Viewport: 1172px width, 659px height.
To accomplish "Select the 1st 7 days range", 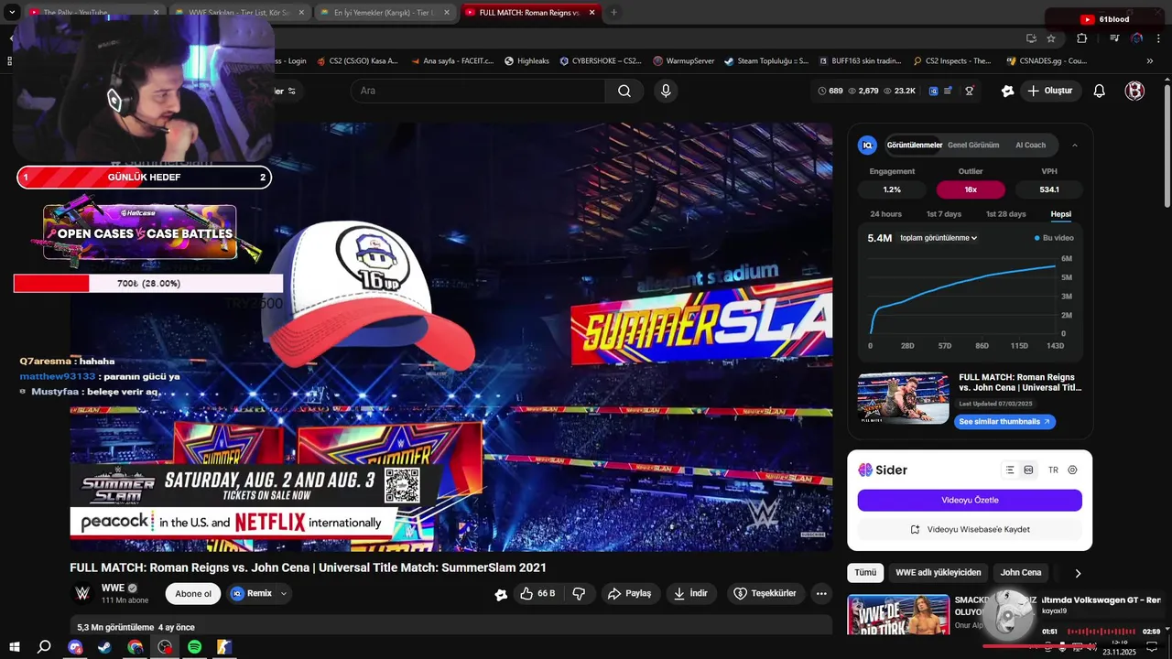I will click(x=943, y=214).
